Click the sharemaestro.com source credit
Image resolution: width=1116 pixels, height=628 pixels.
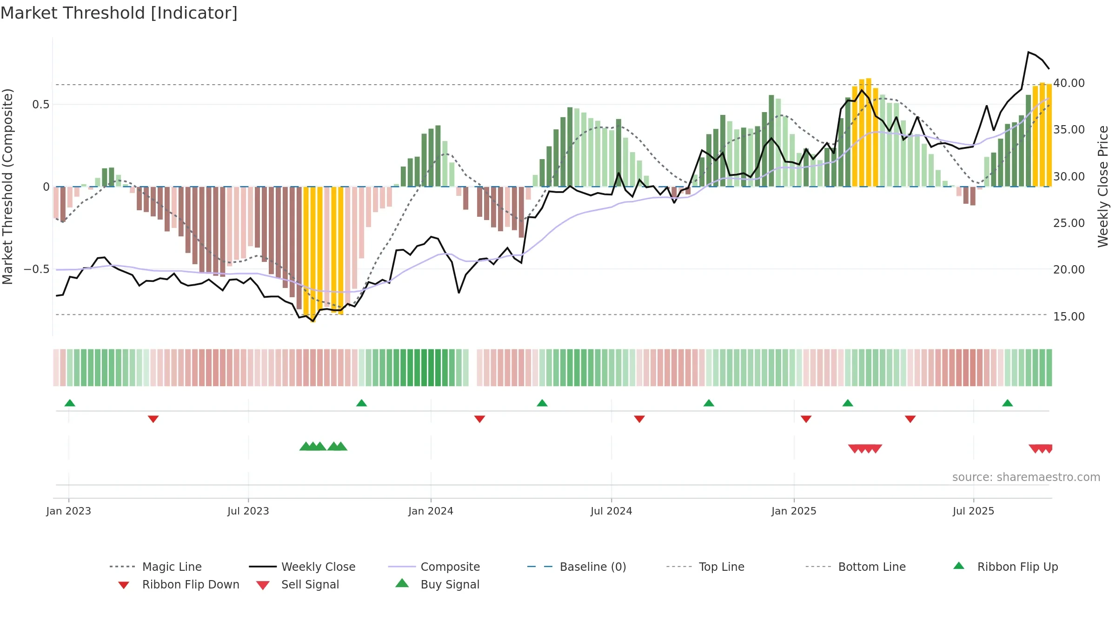click(x=1026, y=477)
